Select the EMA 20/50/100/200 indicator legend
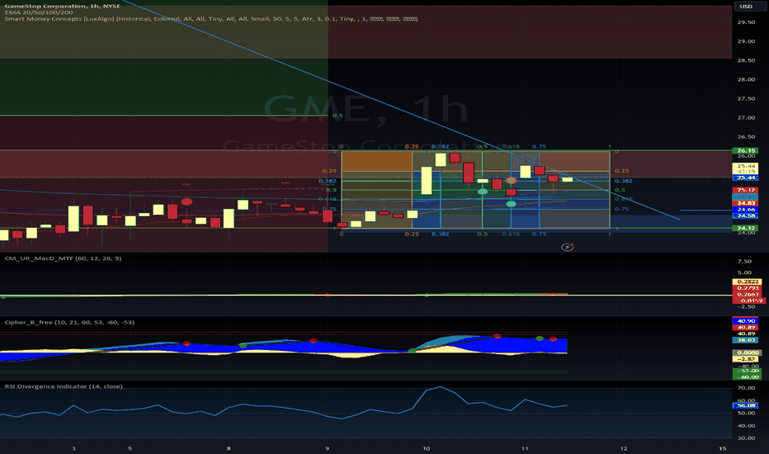This screenshot has height=454, width=769. point(39,12)
